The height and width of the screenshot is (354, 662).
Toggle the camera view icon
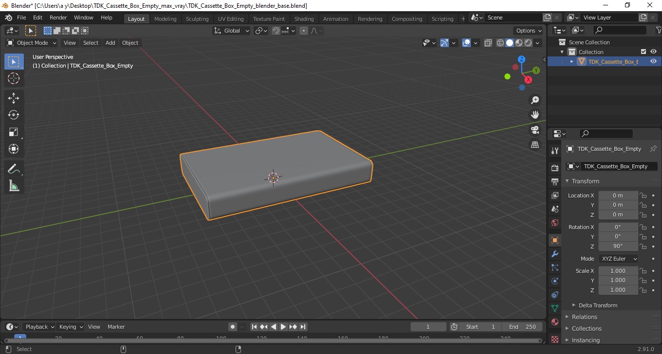[535, 130]
